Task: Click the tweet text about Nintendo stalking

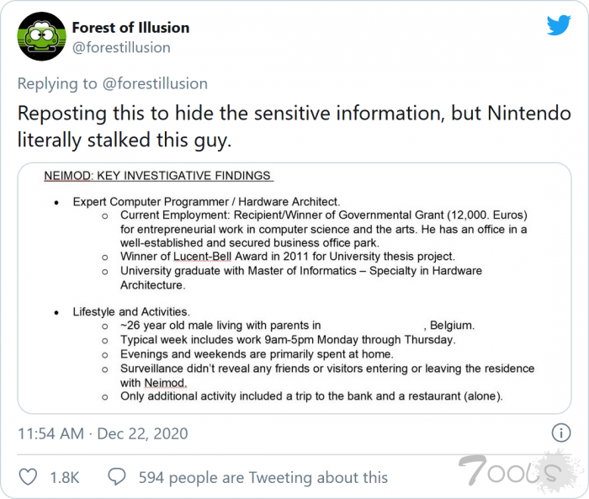Action: click(x=294, y=126)
